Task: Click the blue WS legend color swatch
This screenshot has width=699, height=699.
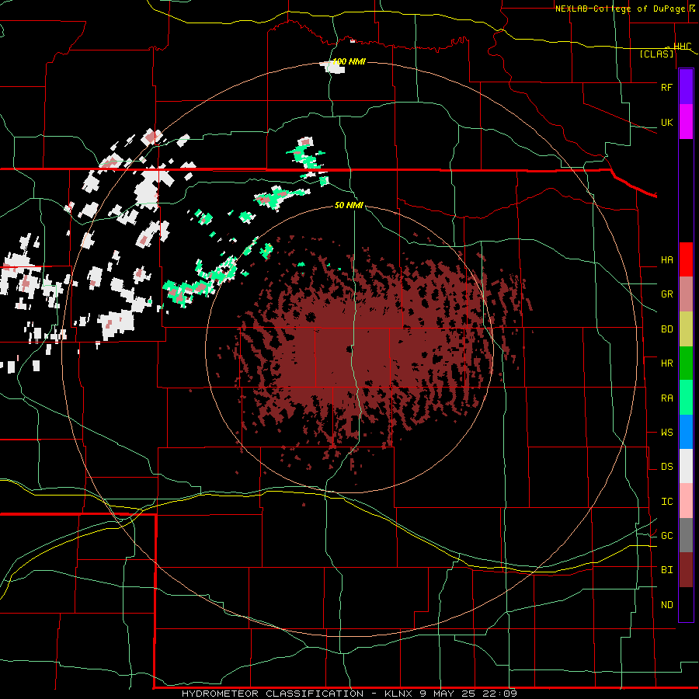Action: 686,432
